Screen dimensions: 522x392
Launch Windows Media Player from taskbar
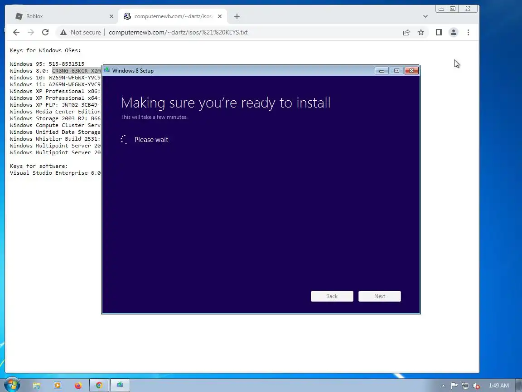(57, 386)
